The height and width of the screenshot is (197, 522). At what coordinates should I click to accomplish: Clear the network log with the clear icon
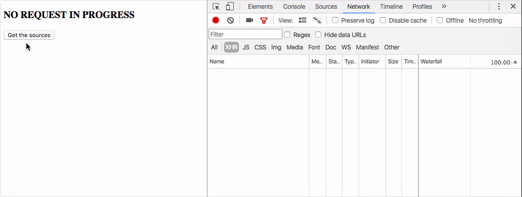pos(231,20)
